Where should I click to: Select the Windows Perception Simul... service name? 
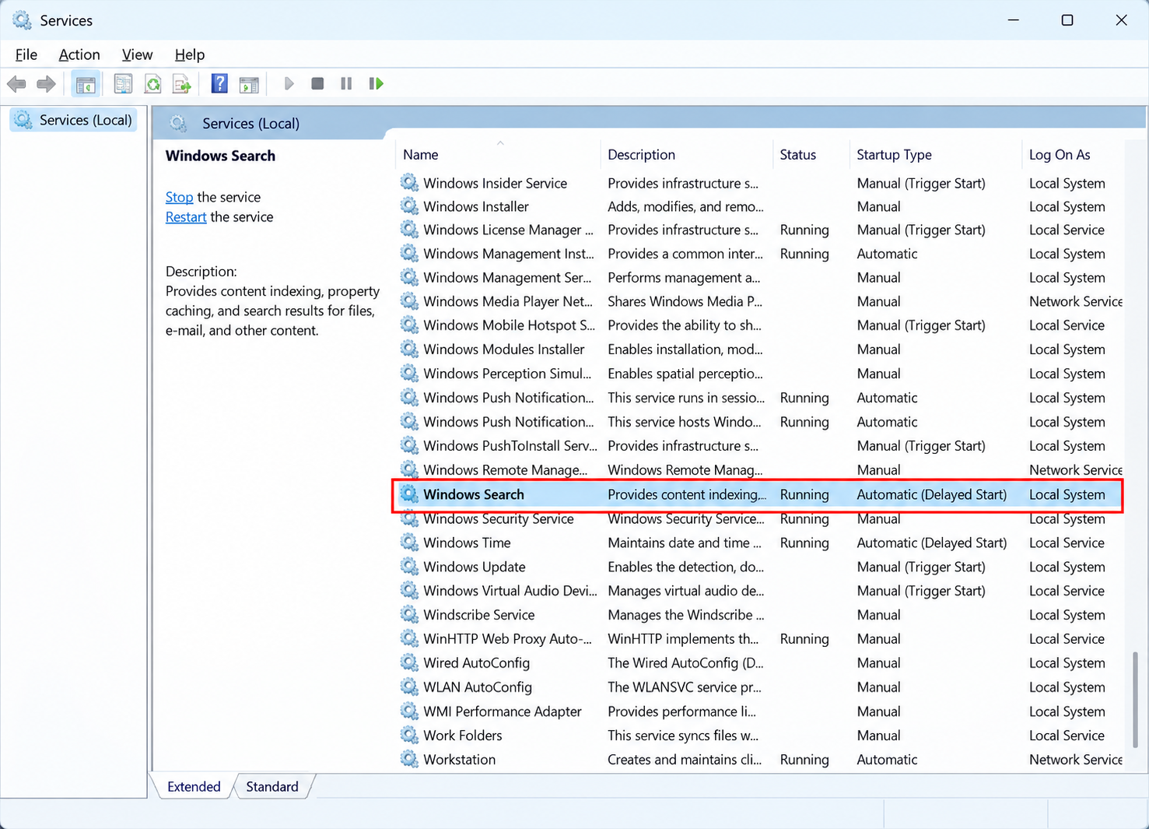coord(507,374)
